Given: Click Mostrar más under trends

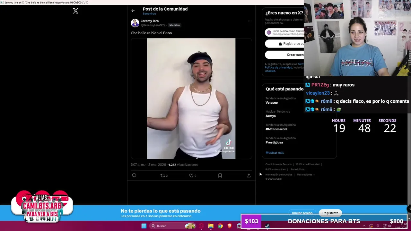Looking at the screenshot, I should [275, 153].
